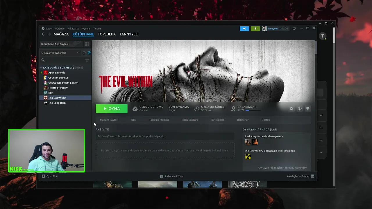Launch the game with OYNA button
Image resolution: width=372 pixels, height=209 pixels.
tap(112, 109)
